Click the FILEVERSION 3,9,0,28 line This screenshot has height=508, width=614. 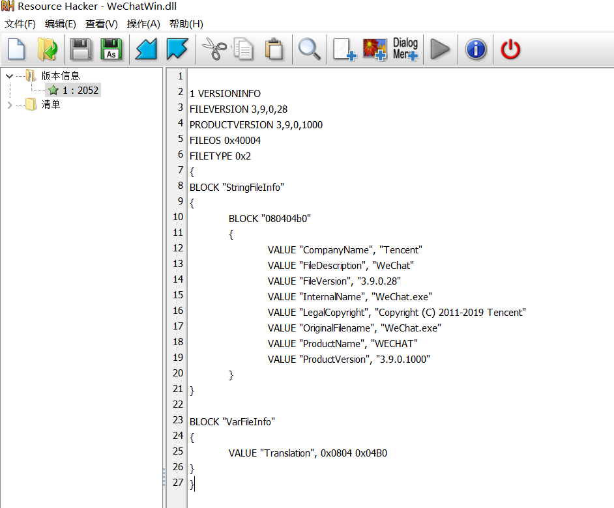(239, 109)
